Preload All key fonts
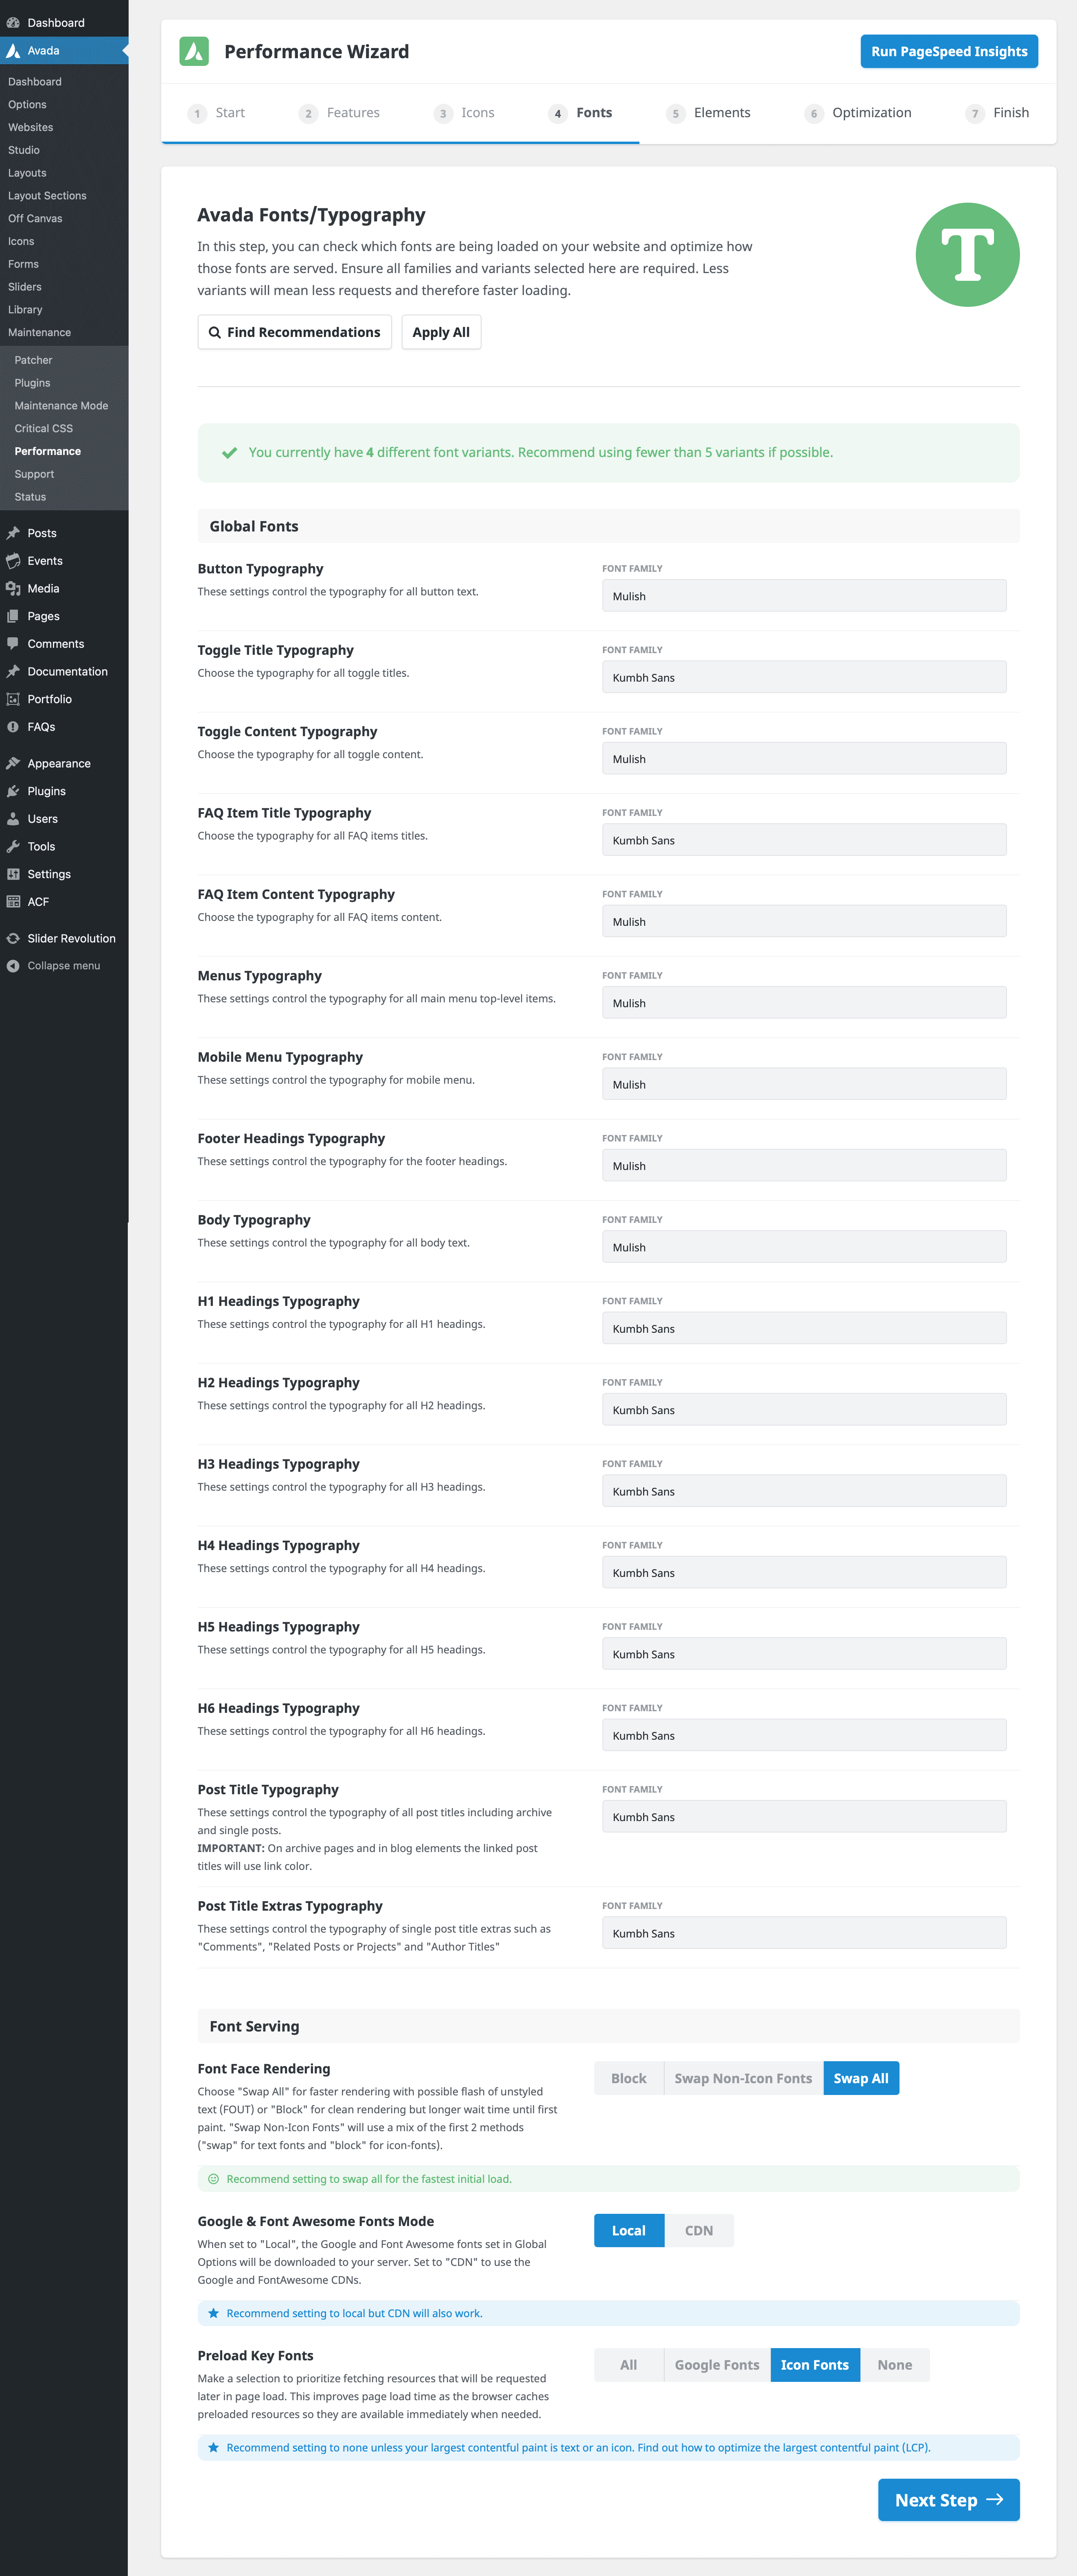Viewport: 1077px width, 2576px height. [629, 2365]
